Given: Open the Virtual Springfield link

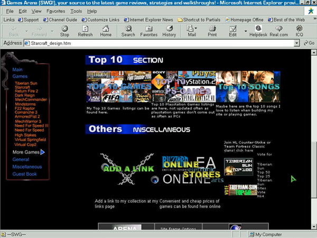Looking at the screenshot, I should click(30, 140).
